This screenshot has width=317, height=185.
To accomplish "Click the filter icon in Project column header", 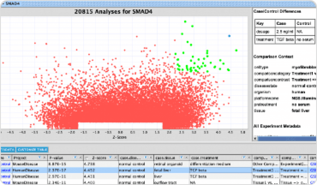I will pos(40,158).
